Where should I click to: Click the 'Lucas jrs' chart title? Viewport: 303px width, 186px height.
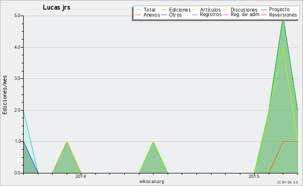tap(57, 8)
